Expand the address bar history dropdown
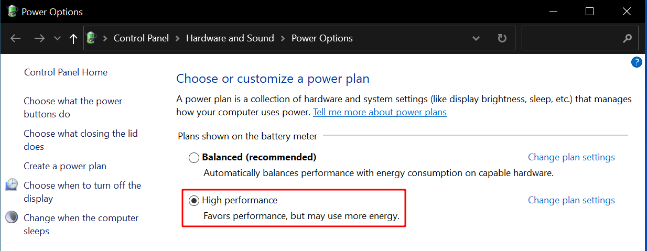 (476, 38)
